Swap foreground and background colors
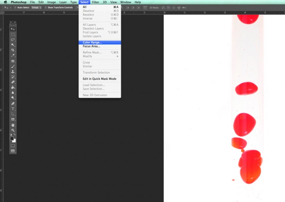Viewport: 285px width, 202px height. click(x=14, y=134)
